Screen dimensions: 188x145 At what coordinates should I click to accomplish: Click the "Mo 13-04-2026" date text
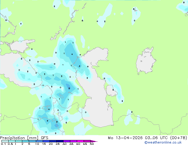coord(125,138)
